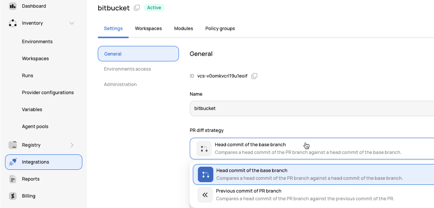Click the Billing dollar icon
The image size is (434, 208).
coord(13,196)
